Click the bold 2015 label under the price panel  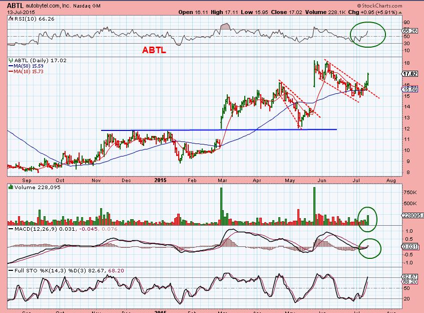[160, 180]
